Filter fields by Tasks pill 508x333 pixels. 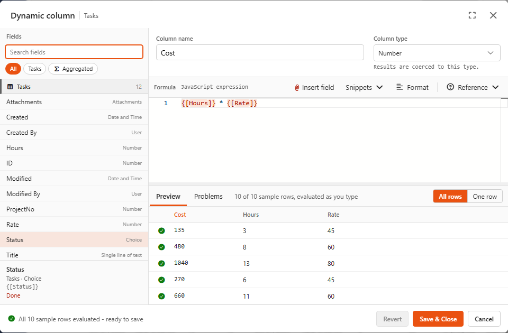point(35,69)
